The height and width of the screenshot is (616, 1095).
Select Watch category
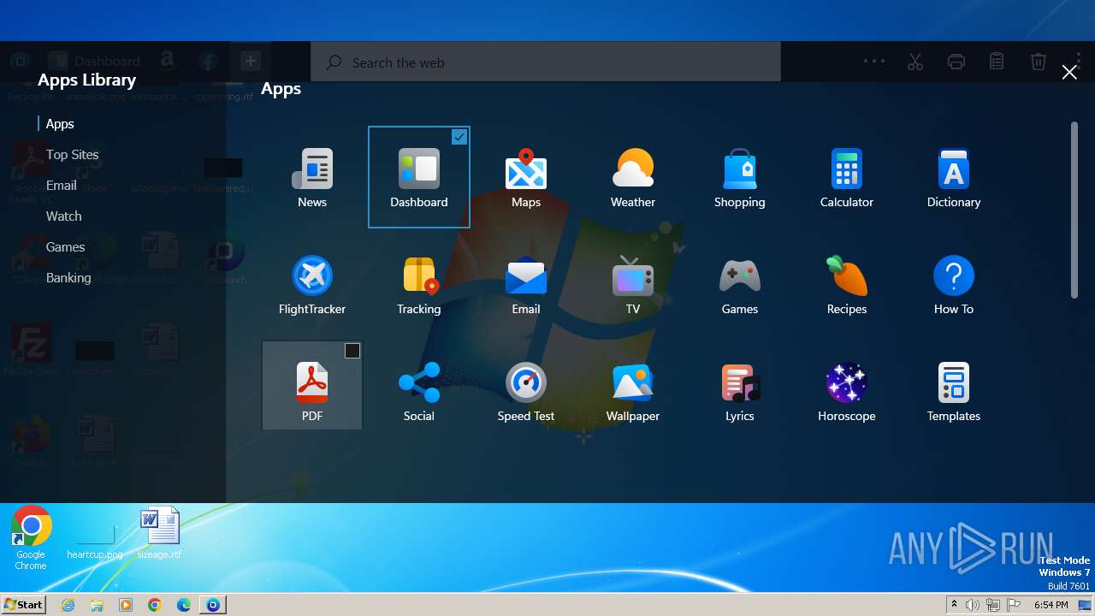coord(64,216)
